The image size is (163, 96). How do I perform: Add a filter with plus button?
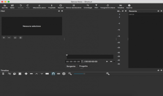[x=4, y=38]
